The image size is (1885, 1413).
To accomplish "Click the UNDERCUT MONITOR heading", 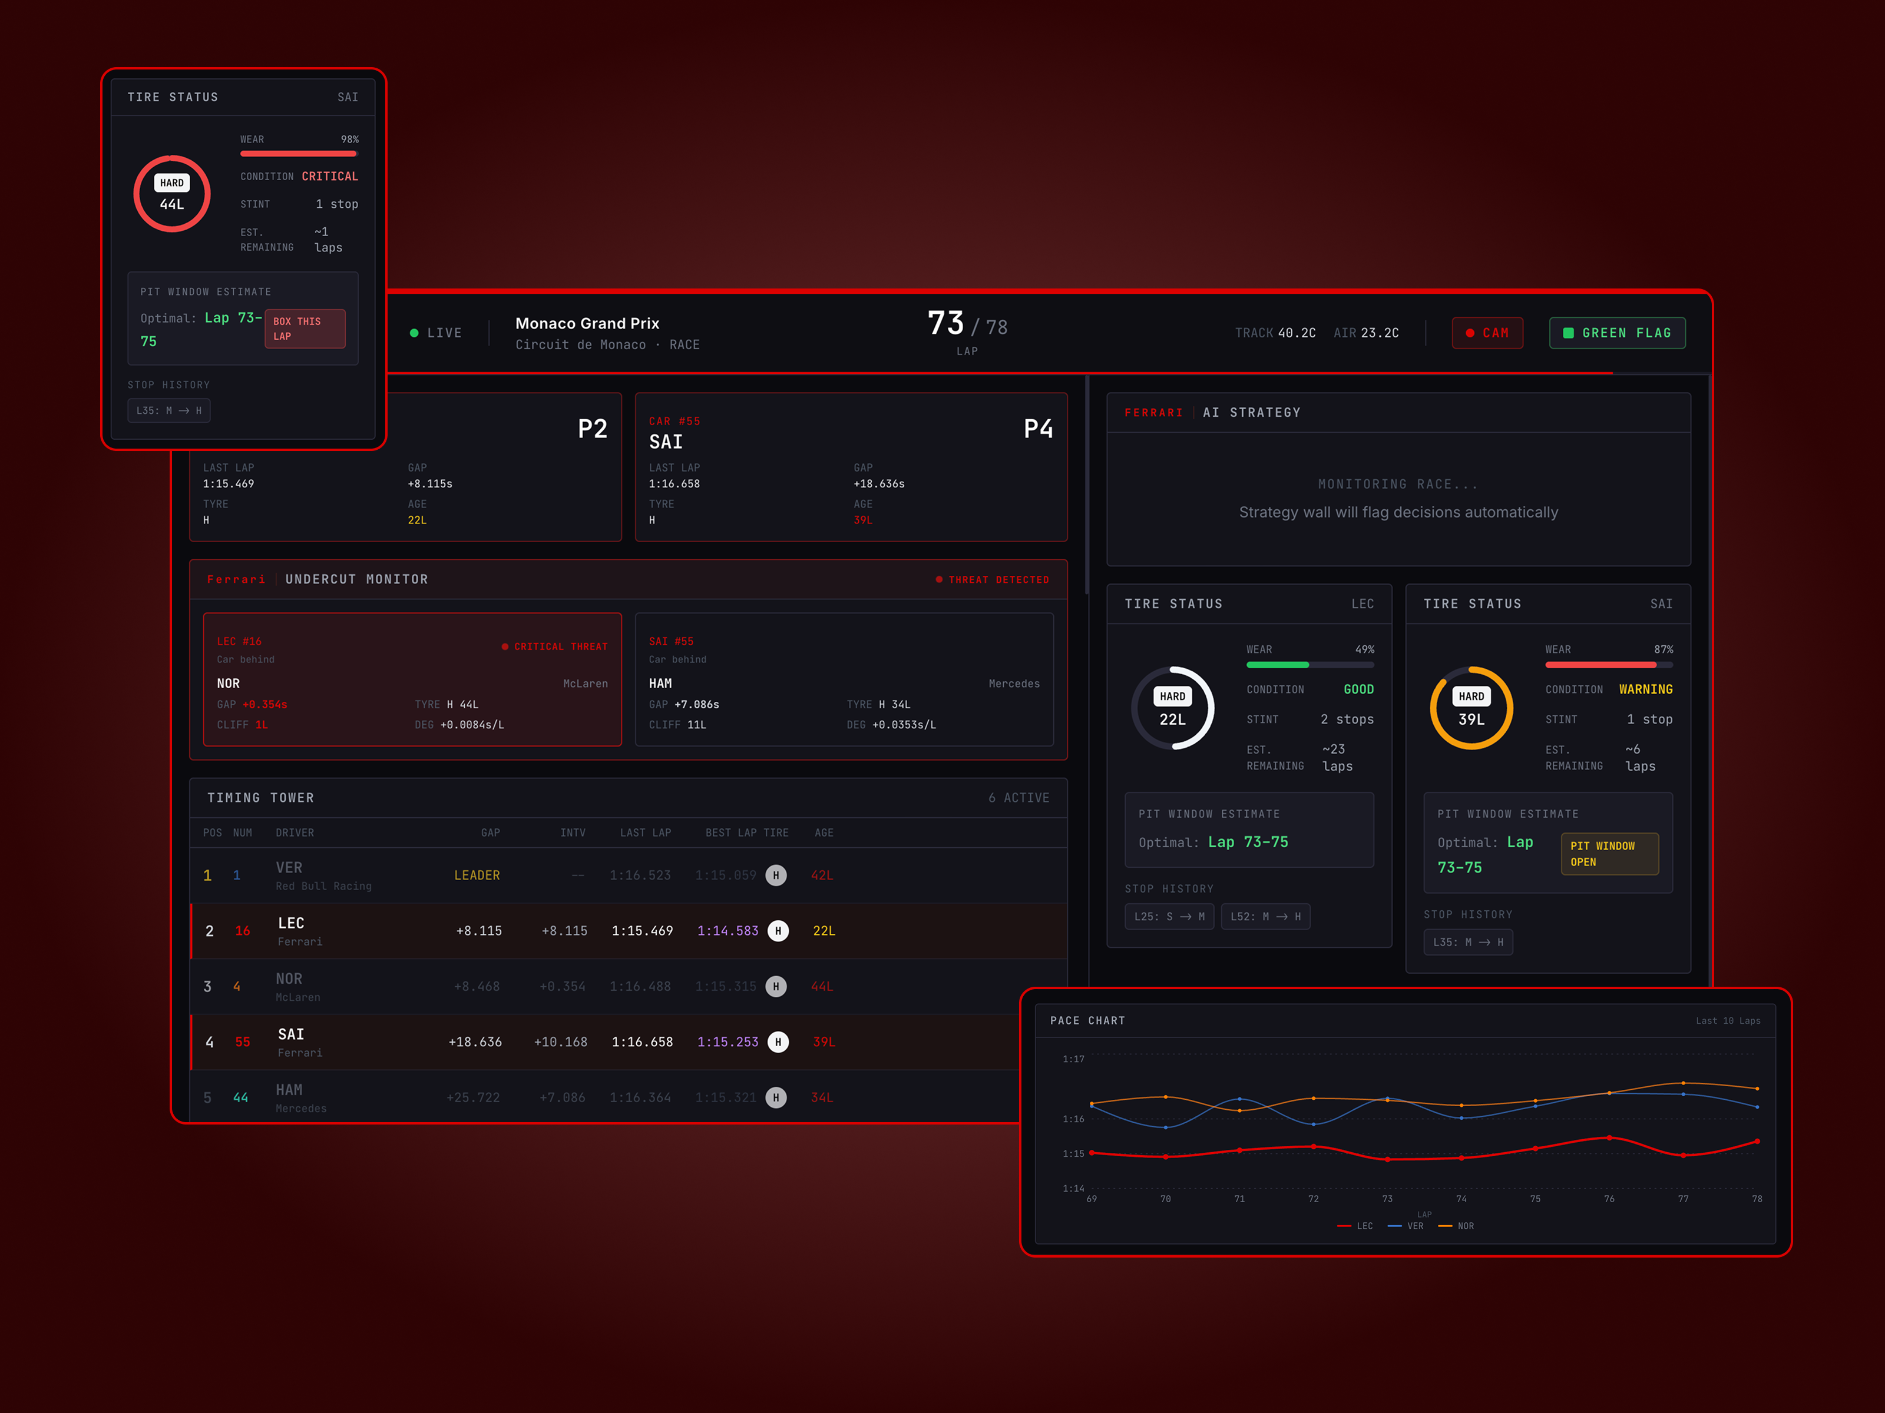I will point(357,579).
